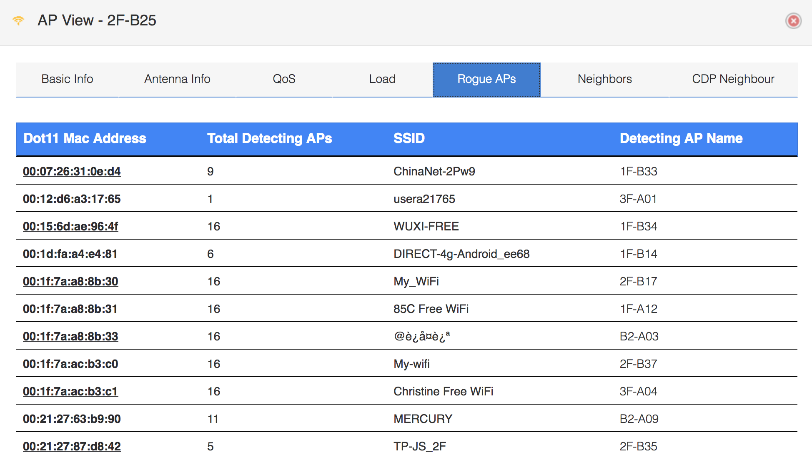View details for 00:1f:7a:ac:b3:c0

tap(70, 364)
